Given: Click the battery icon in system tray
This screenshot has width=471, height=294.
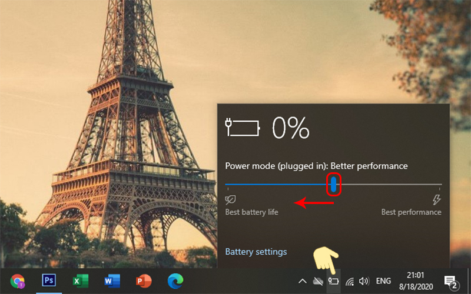Looking at the screenshot, I should click(x=334, y=282).
